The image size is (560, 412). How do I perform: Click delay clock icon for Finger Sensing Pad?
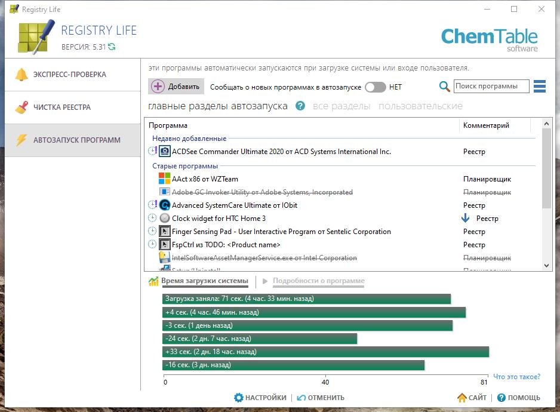pos(152,231)
